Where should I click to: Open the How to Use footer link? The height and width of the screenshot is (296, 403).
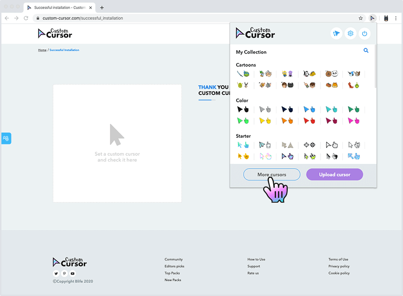tap(256, 259)
